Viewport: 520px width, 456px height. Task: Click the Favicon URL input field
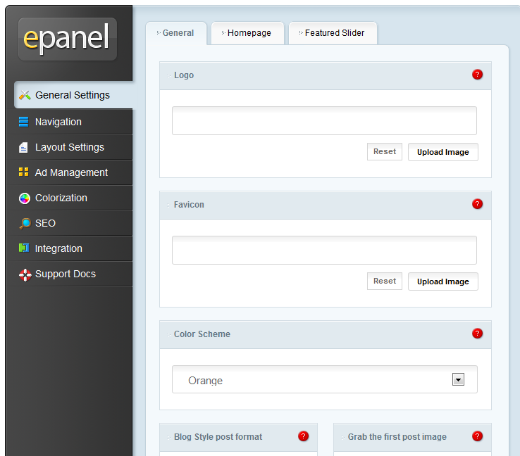coord(324,250)
